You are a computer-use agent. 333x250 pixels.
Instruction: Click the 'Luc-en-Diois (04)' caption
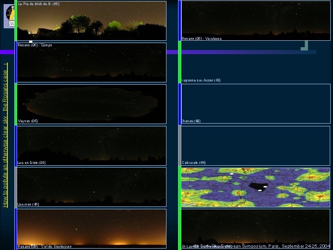(x=31, y=162)
